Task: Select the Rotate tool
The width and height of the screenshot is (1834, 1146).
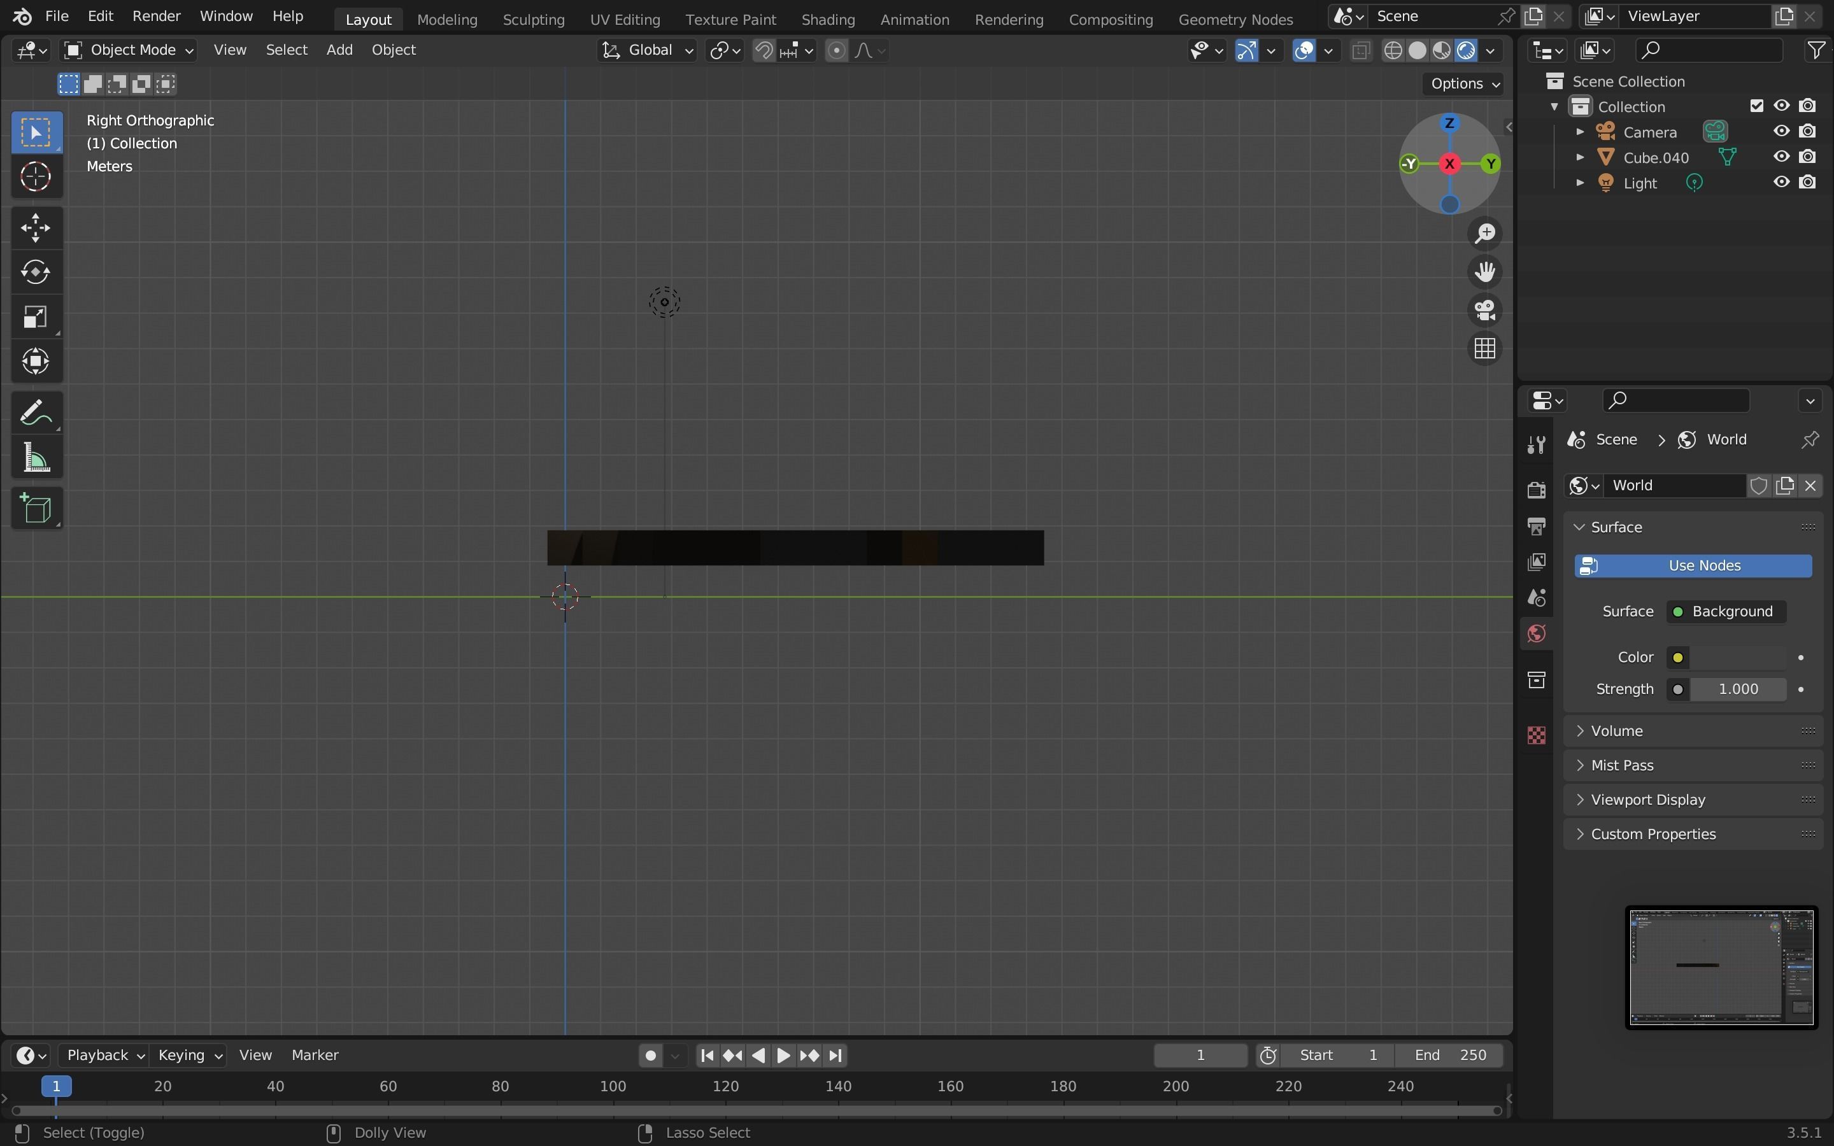Action: coord(36,272)
